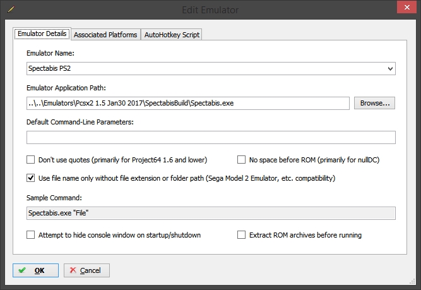Screen dimensions: 421x290
Task: Enable Don't use quotes checkbox
Action: tap(30, 160)
